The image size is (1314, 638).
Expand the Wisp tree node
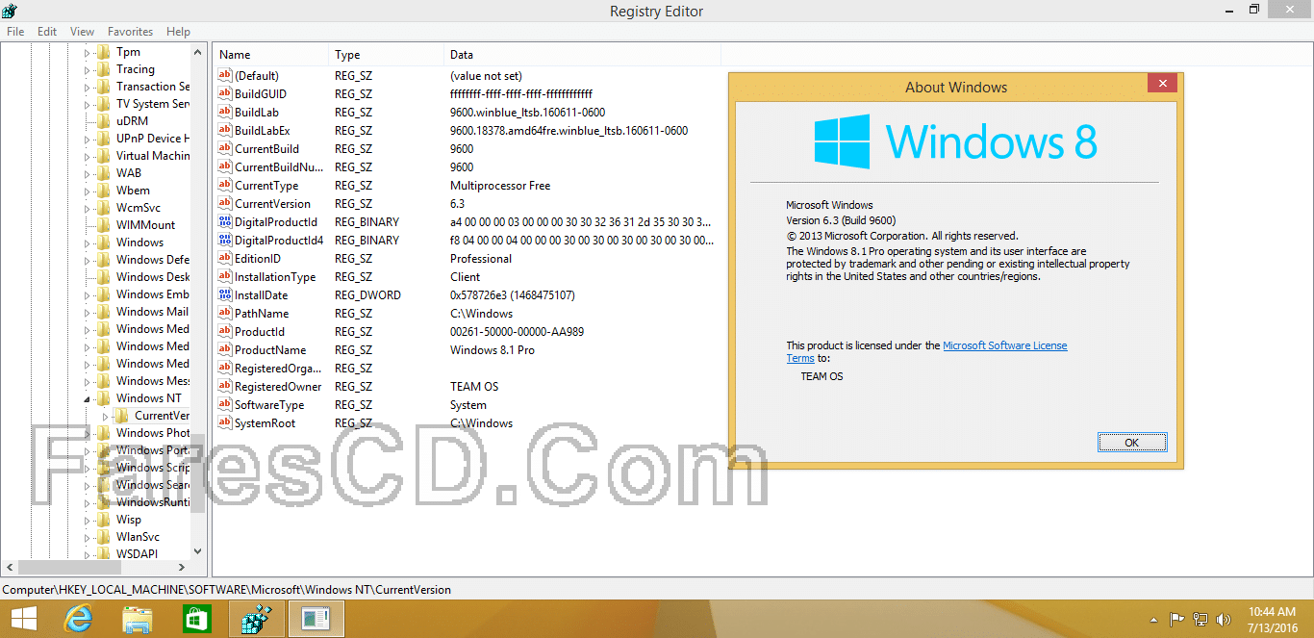point(87,521)
